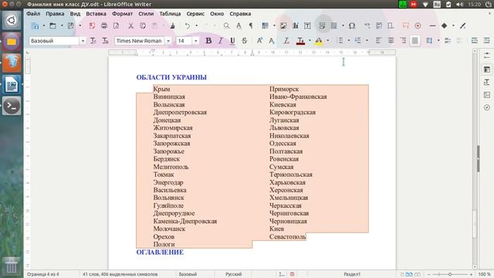Click the yellow highlighting color button
Viewport: 494px width, 278px height.
[x=319, y=41]
